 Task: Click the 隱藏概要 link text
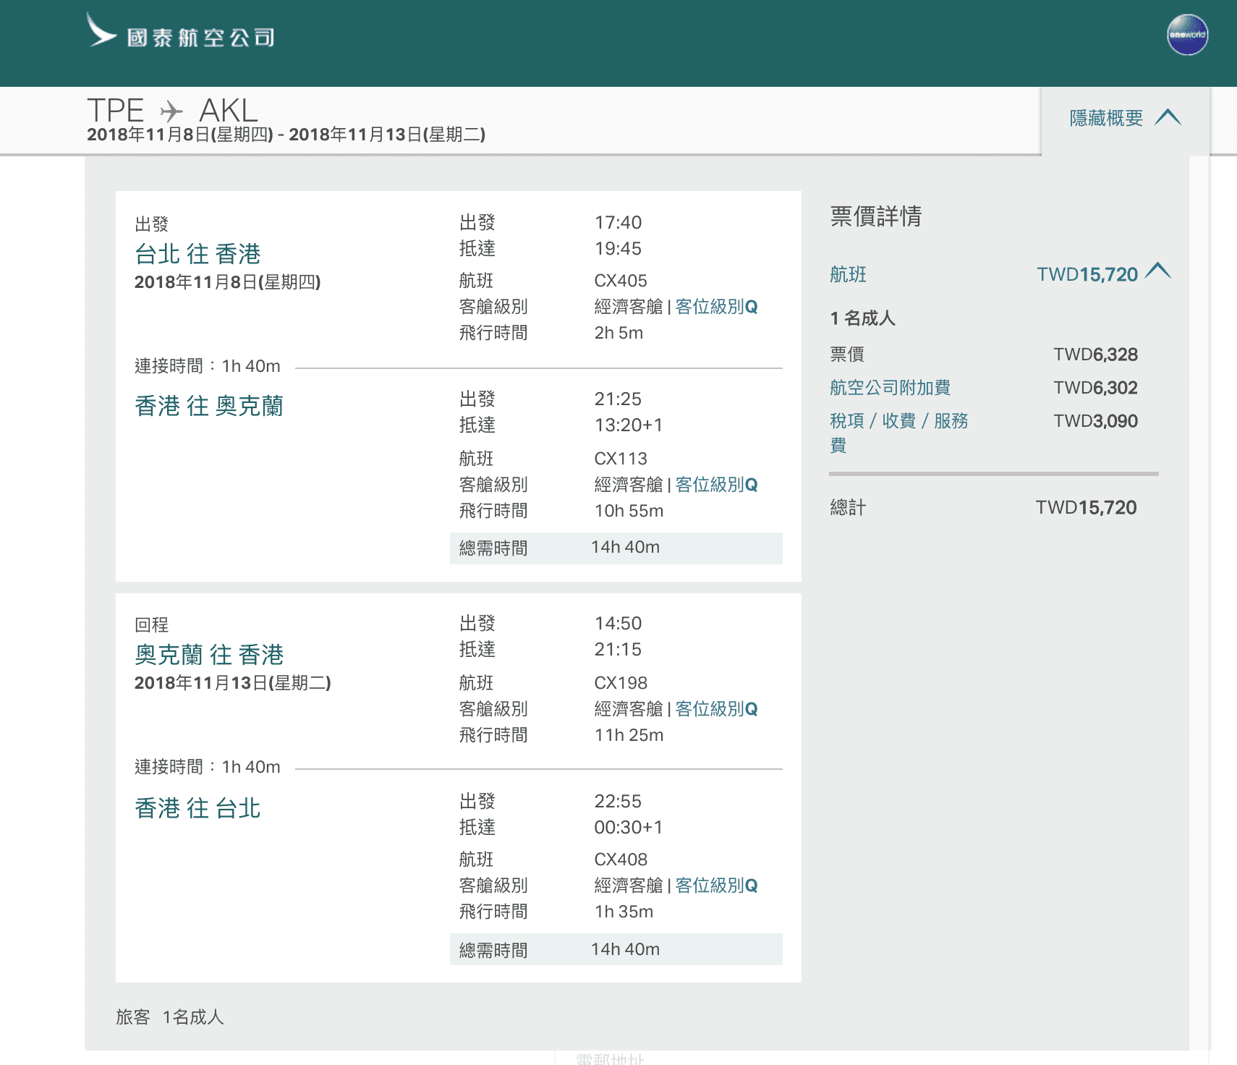(1106, 118)
